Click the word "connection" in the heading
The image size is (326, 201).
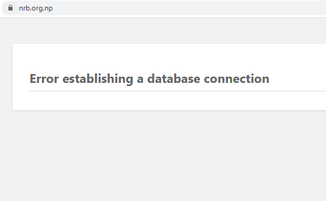[x=236, y=79]
